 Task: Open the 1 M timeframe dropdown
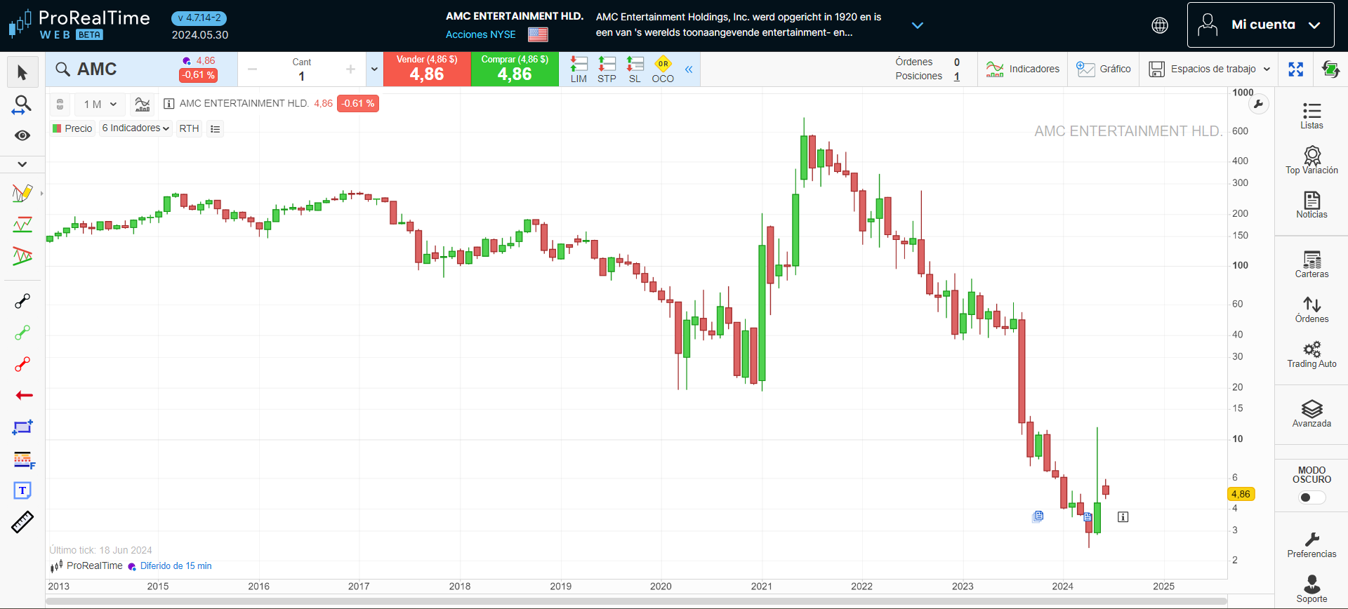click(x=100, y=105)
